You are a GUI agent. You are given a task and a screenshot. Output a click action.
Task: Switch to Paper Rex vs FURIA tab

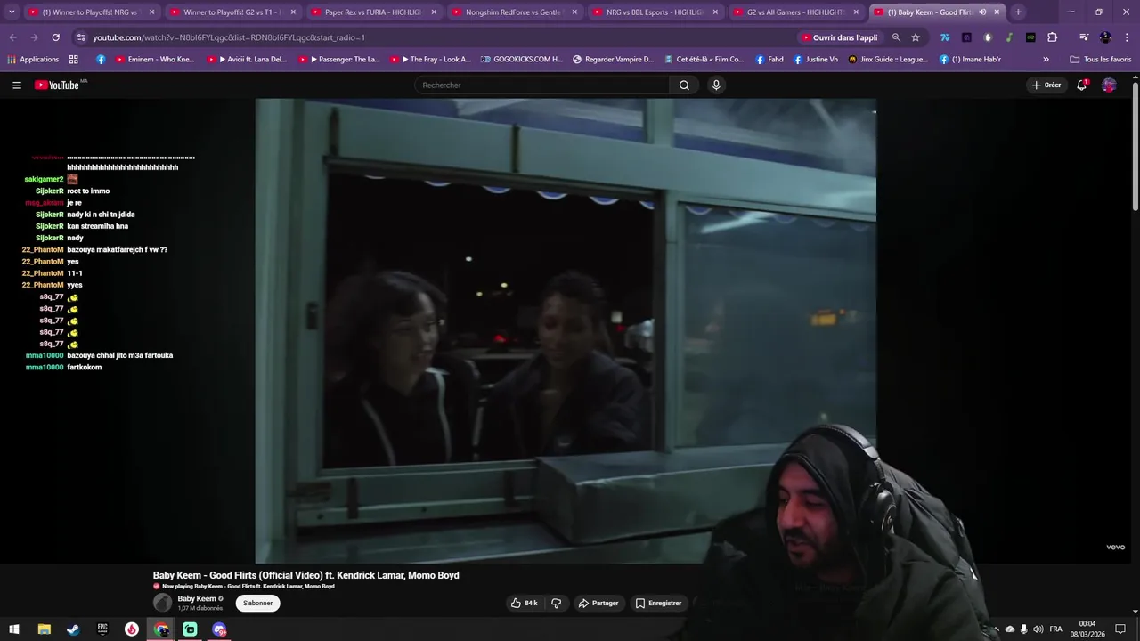coord(372,12)
